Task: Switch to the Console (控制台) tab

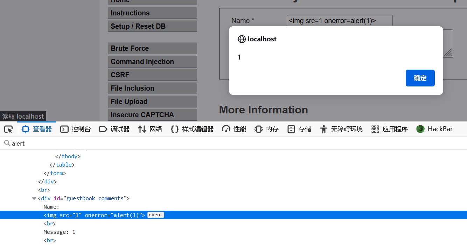Action: click(75, 129)
